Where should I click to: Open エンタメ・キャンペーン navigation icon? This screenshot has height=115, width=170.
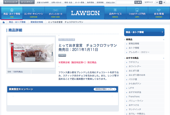click(x=34, y=10)
